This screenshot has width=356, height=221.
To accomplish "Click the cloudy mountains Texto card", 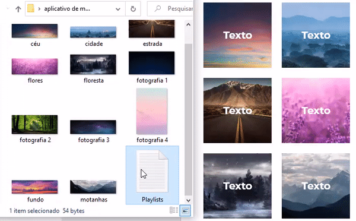I will pyautogui.click(x=316, y=186).
